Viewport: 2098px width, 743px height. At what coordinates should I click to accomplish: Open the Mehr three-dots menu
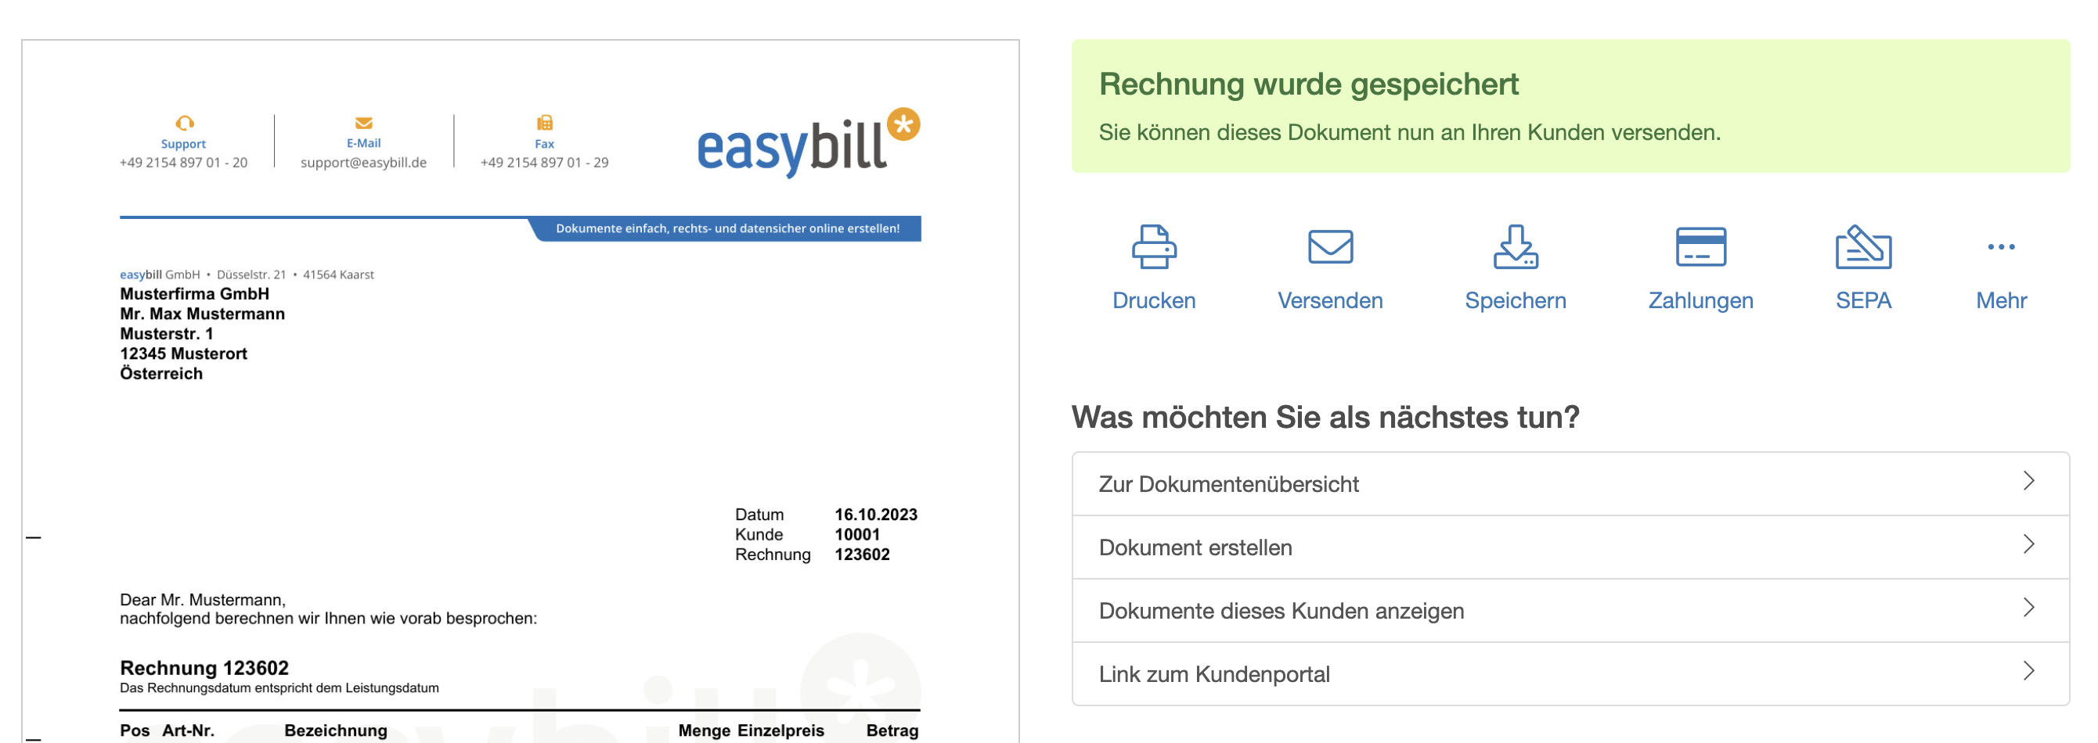click(2000, 246)
